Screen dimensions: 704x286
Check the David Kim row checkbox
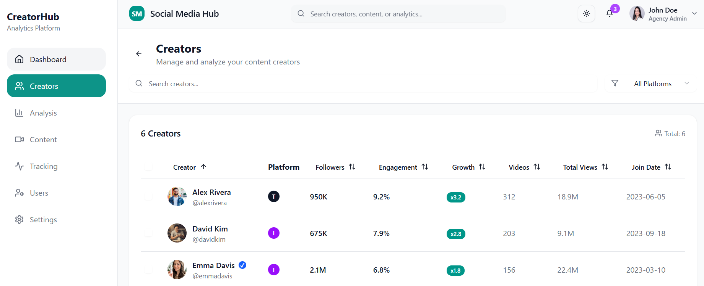148,233
